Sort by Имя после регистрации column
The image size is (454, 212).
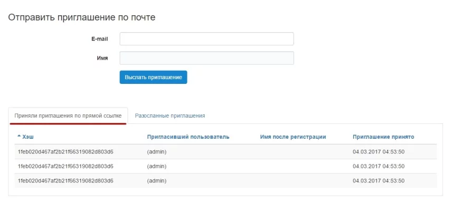click(293, 137)
